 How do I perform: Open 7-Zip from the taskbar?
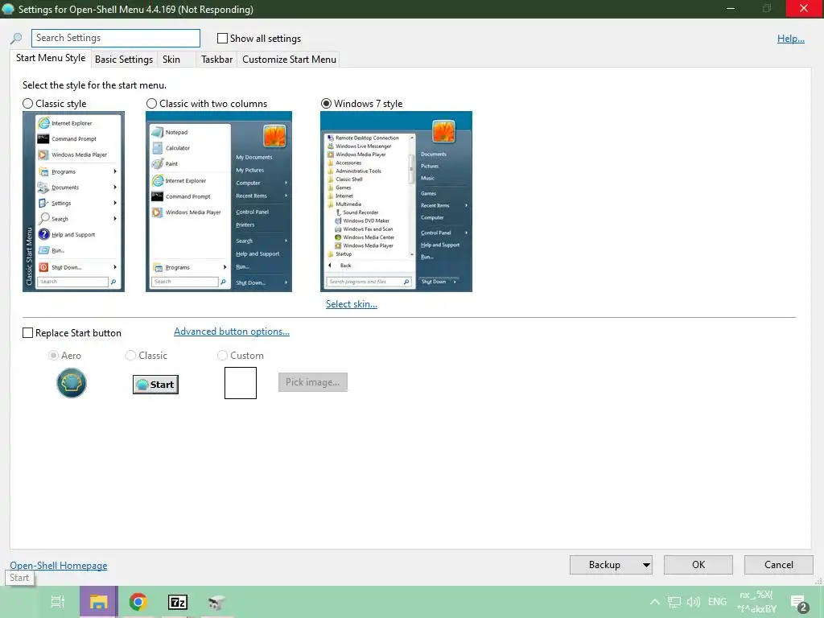click(x=178, y=602)
